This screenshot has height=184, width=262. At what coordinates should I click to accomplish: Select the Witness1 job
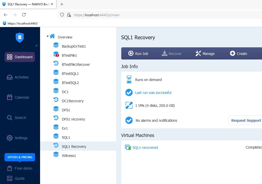(x=69, y=156)
